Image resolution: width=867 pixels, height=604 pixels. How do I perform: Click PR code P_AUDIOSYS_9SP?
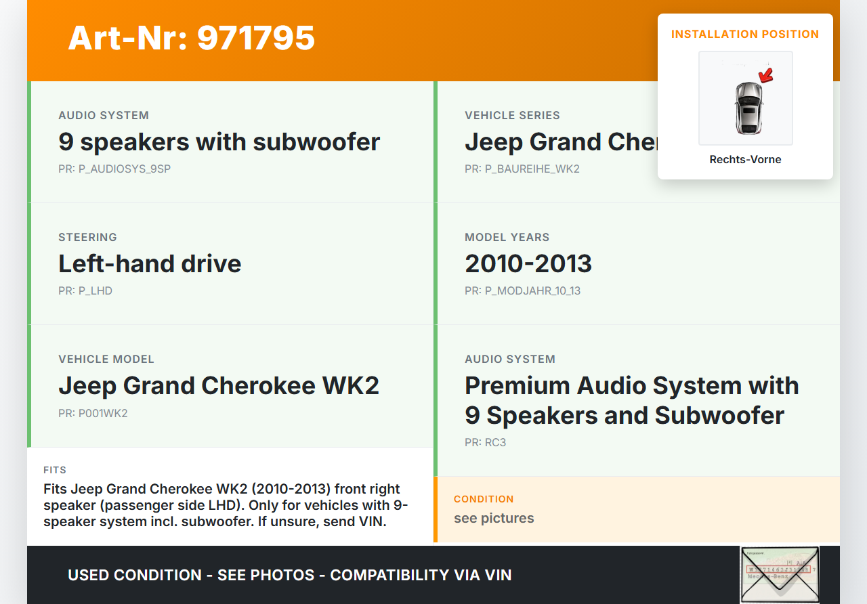click(x=114, y=169)
